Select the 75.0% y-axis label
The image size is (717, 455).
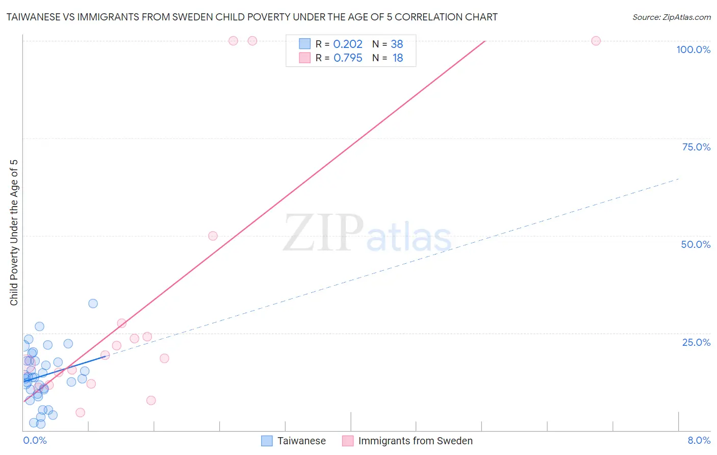tap(696, 147)
